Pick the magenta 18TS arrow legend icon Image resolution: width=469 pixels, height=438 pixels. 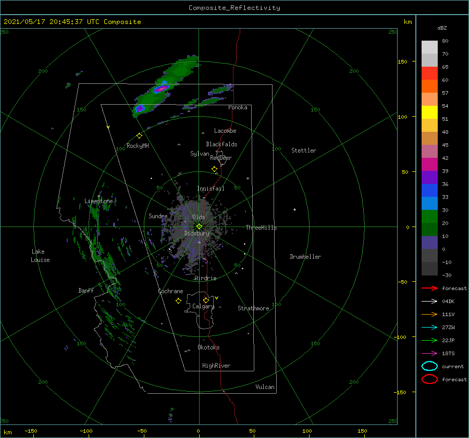point(429,354)
